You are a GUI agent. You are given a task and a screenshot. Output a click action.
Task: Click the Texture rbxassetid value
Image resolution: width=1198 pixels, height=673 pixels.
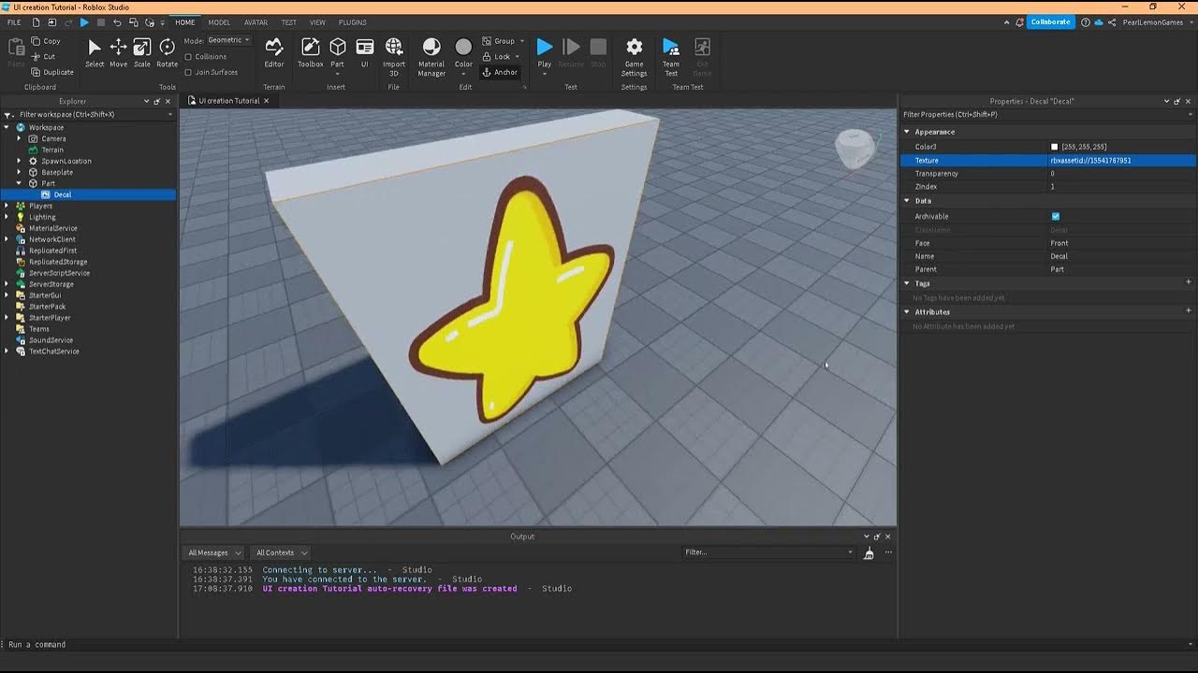(x=1090, y=161)
